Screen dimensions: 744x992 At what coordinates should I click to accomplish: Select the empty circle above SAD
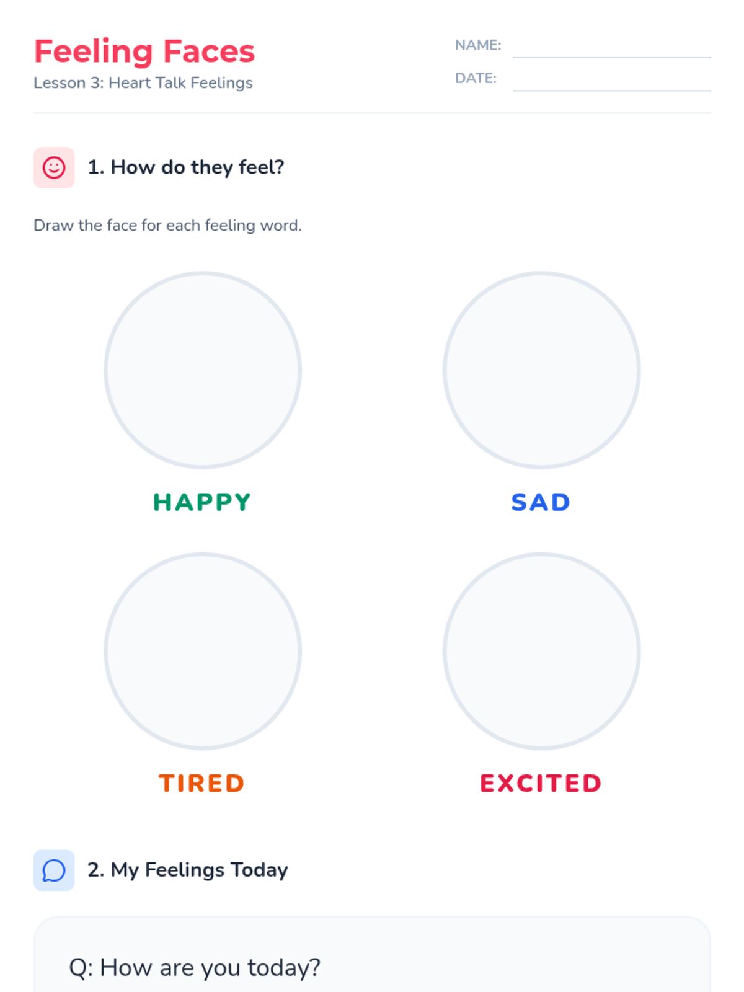541,370
